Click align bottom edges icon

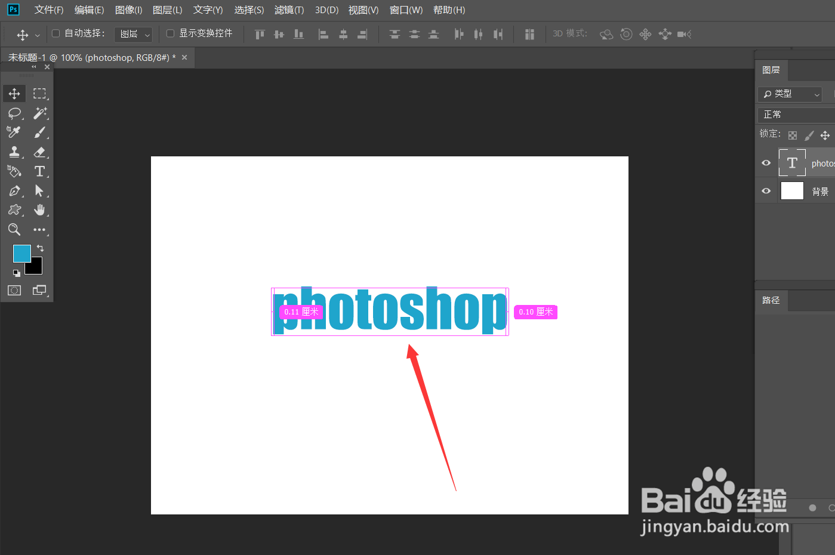point(298,34)
